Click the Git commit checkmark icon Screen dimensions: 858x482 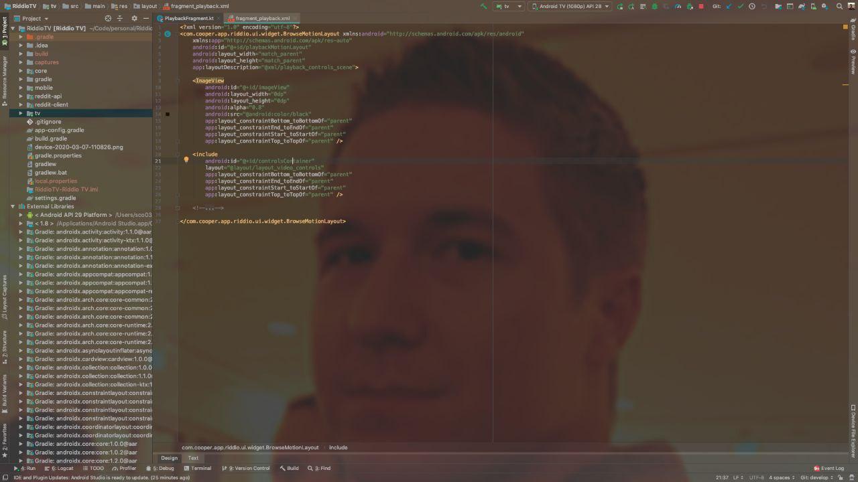click(x=740, y=6)
